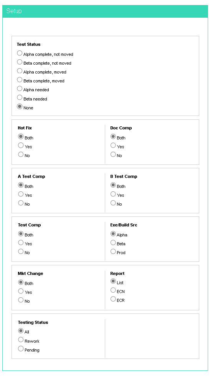Select ECR report type
This screenshot has height=377, width=210.
113,299
